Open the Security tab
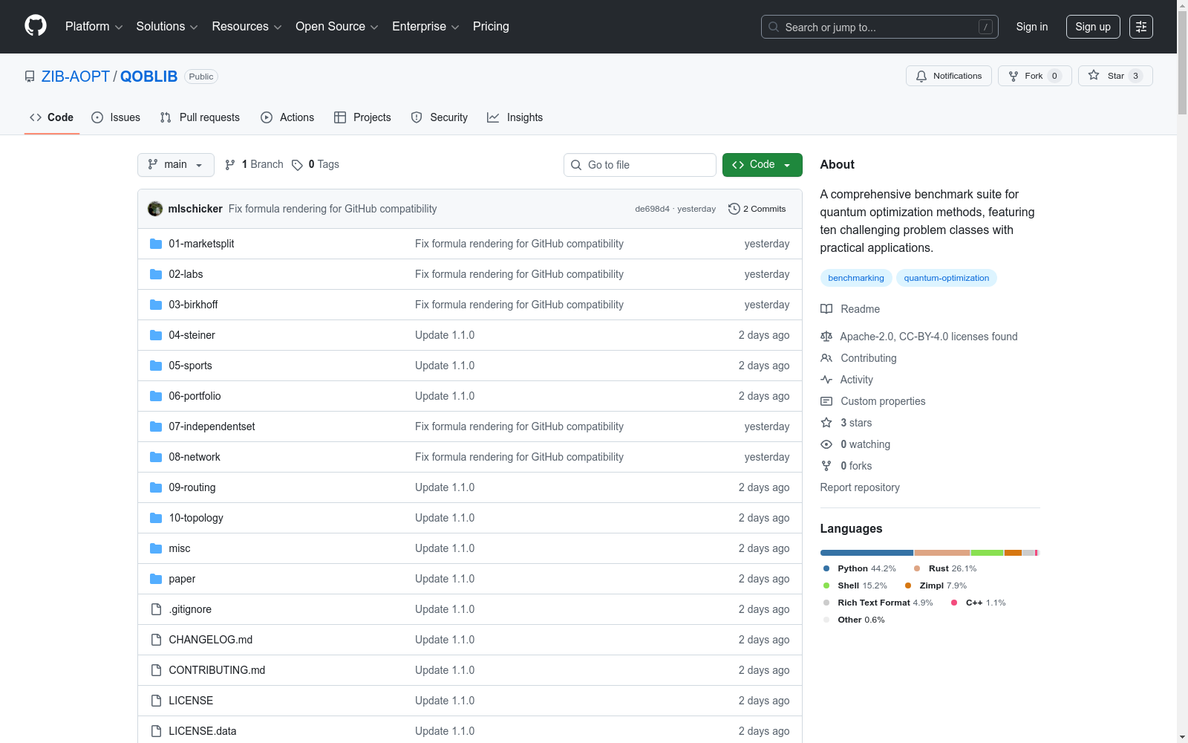1188x743 pixels. (440, 117)
